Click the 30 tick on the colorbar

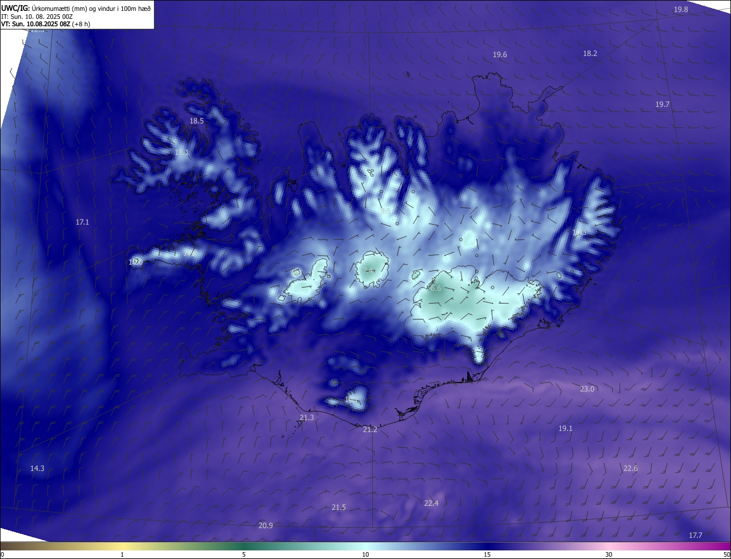coord(609,554)
